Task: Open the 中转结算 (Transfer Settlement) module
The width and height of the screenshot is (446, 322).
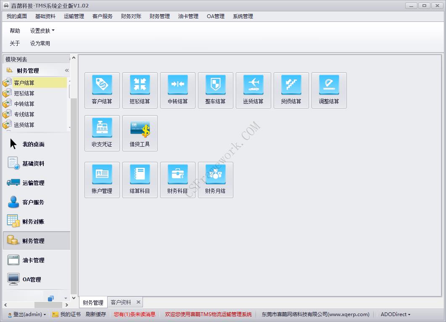Action: click(x=177, y=90)
